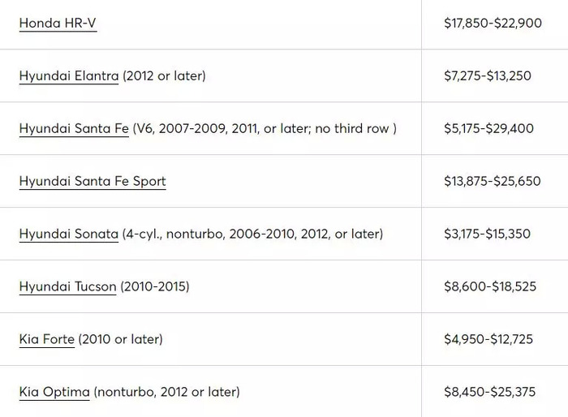Viewport: 568px width, 417px height.
Task: Select the "(2010-2015)" Tucson year text
Action: click(x=155, y=286)
